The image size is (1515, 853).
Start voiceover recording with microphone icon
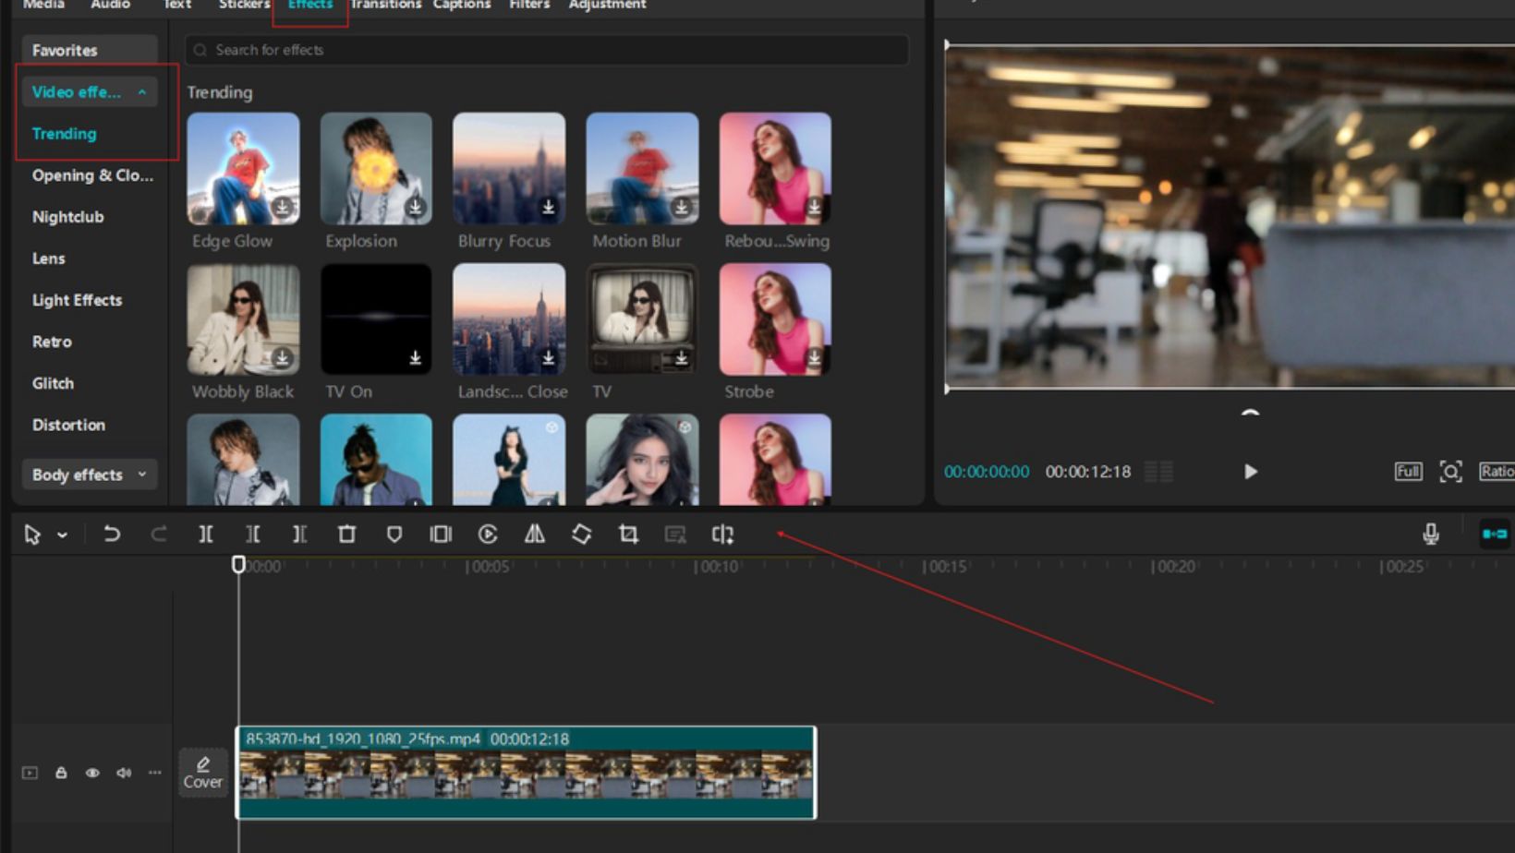1431,534
